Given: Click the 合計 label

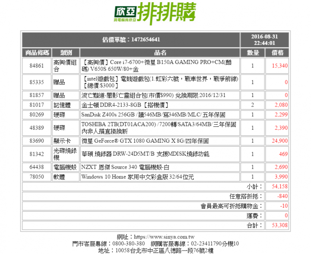Looking at the screenshot, I should point(254,226).
